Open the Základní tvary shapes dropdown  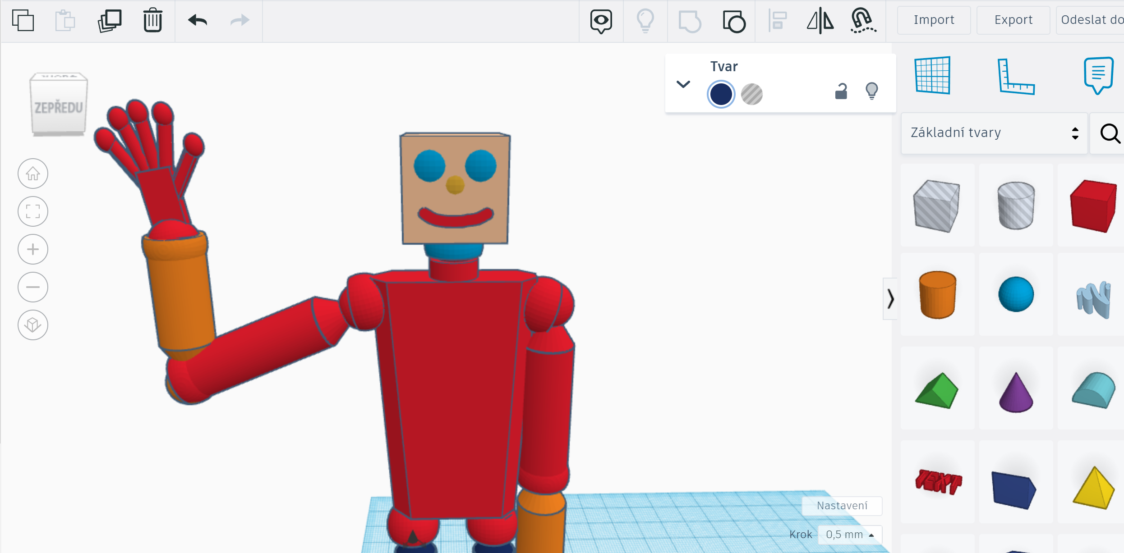coord(994,133)
